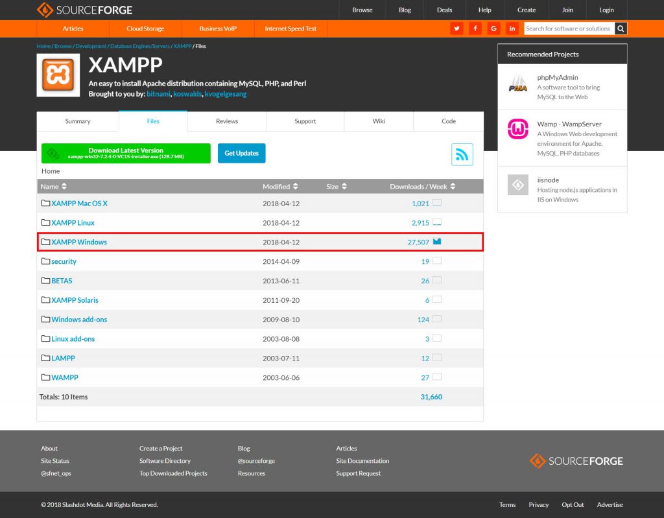The width and height of the screenshot is (664, 518).
Task: Open the Code tab
Action: [x=449, y=121]
